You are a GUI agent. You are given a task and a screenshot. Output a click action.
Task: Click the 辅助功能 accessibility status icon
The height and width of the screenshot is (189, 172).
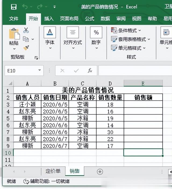[x=26, y=181]
